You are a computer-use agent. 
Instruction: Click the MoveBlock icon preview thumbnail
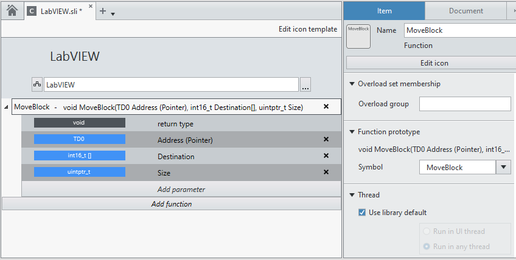pyautogui.click(x=358, y=36)
